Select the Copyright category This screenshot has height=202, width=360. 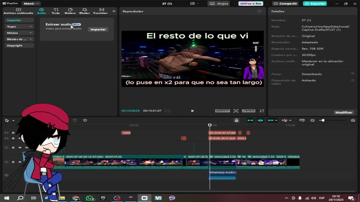pyautogui.click(x=19, y=45)
